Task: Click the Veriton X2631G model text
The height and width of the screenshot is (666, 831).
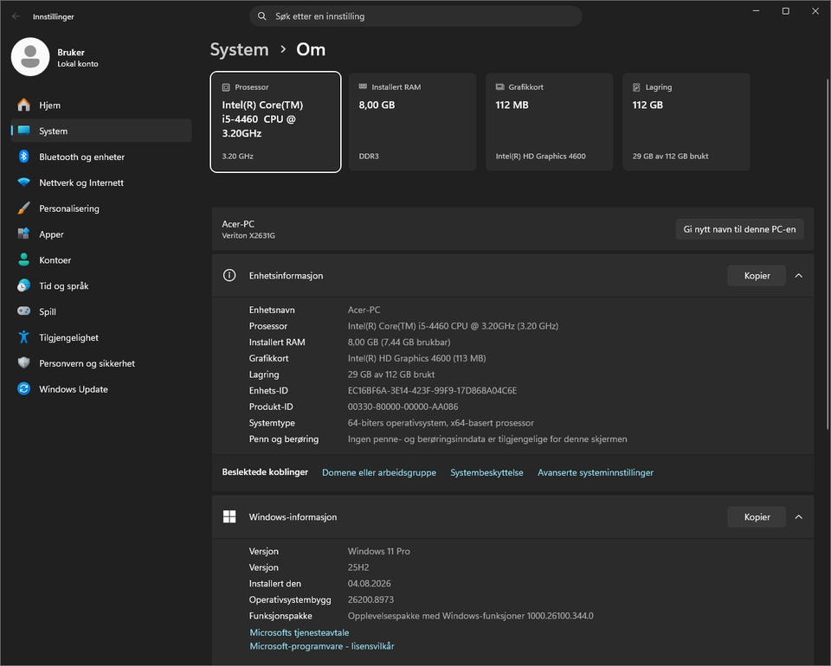Action: (248, 235)
